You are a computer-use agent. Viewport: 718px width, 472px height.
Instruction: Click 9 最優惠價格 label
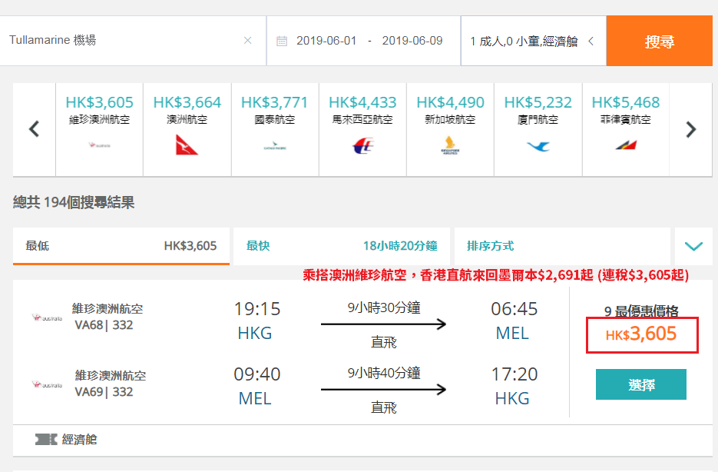641,311
